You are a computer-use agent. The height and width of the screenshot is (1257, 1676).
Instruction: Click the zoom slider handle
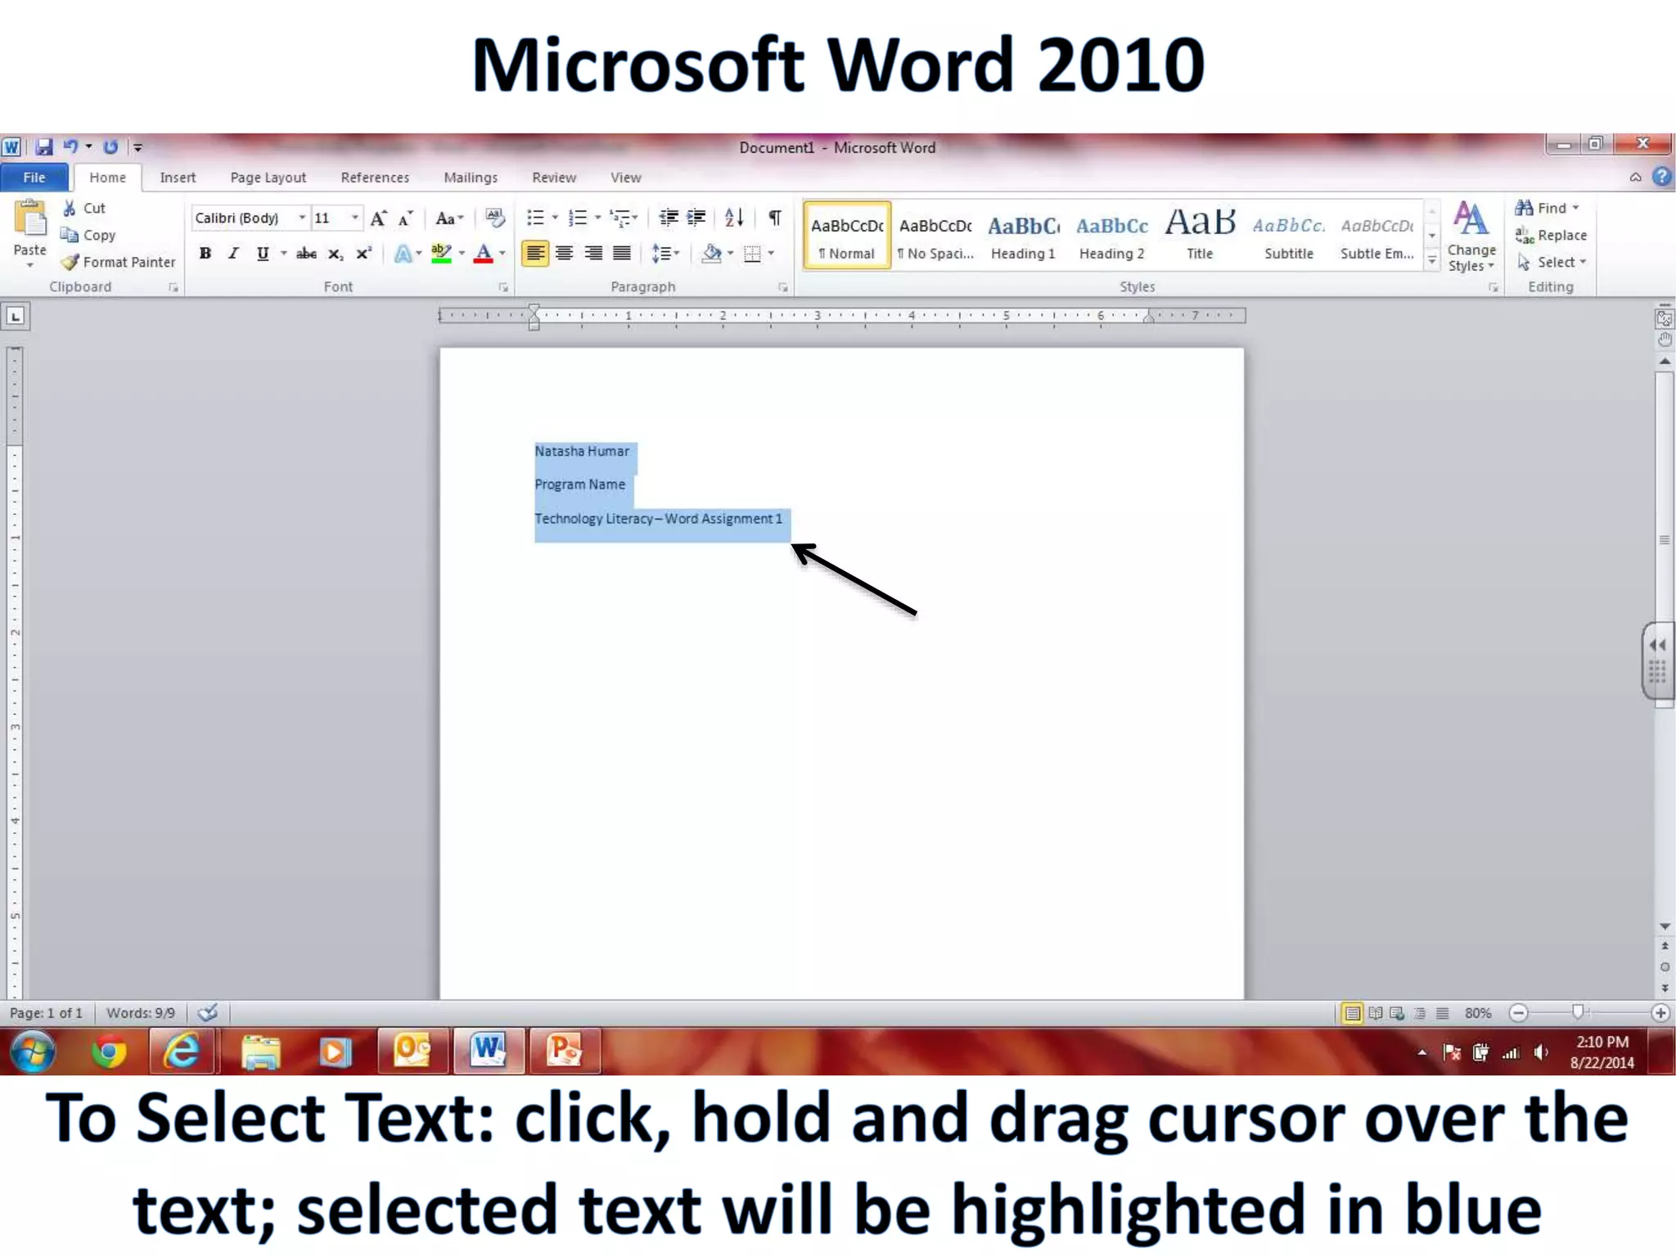click(1578, 1013)
